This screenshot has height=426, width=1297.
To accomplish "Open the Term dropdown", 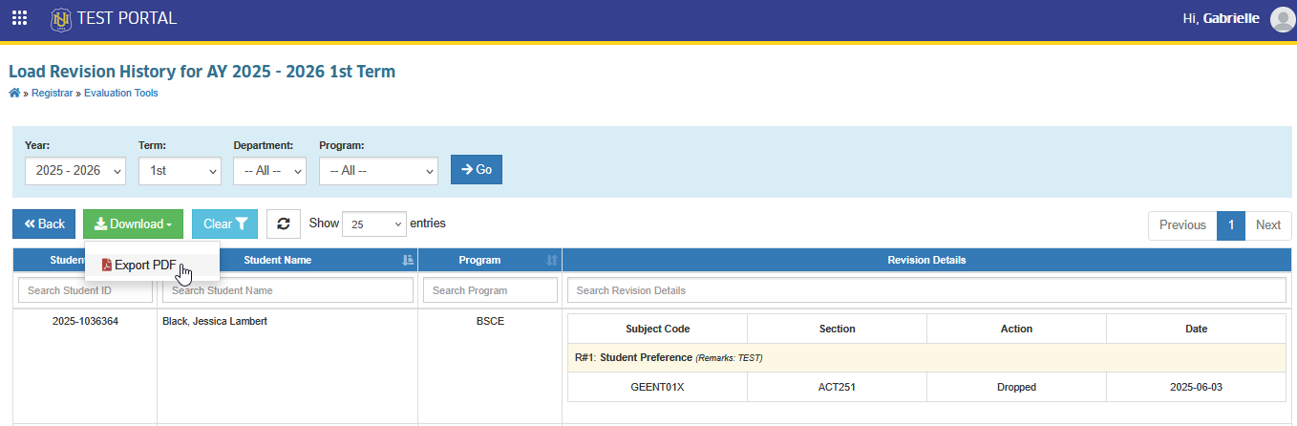I will [180, 170].
